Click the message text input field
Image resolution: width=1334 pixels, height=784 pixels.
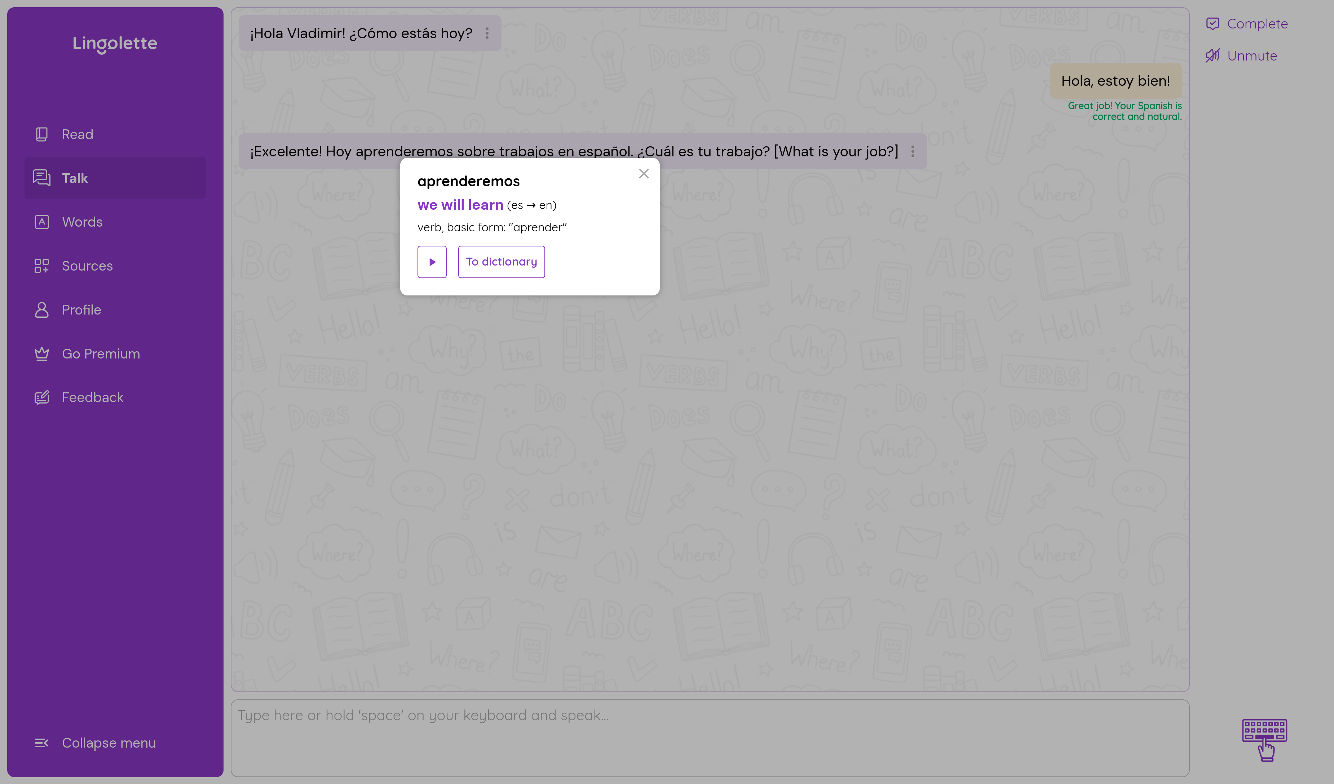[x=709, y=738]
